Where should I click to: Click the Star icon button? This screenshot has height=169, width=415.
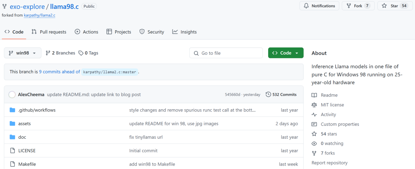[384, 6]
